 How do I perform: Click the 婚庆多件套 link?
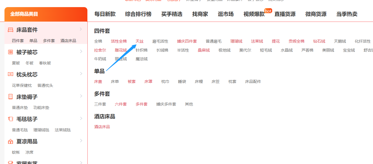point(166,104)
